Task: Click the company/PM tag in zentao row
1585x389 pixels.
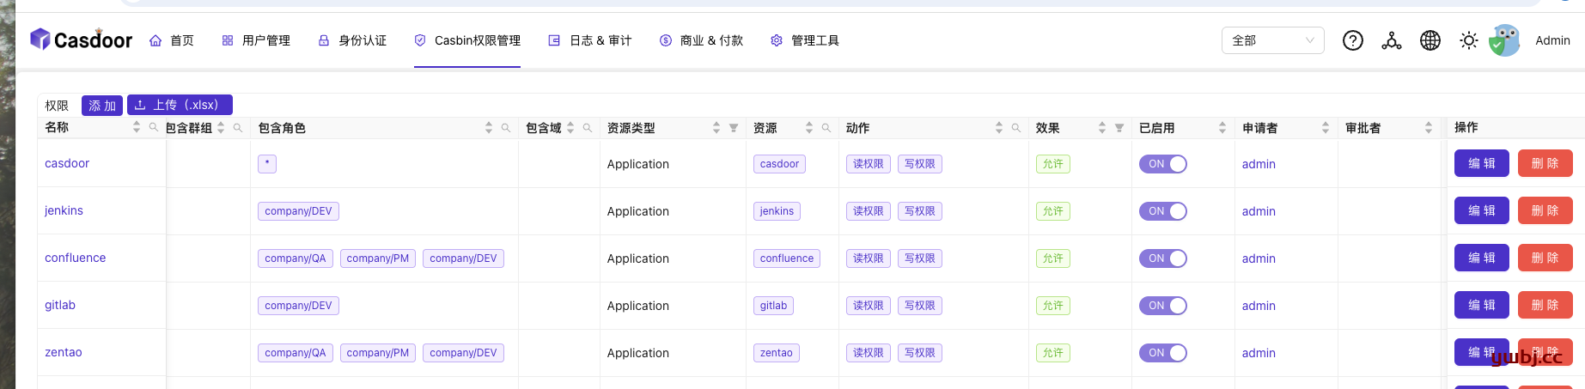Action: pos(378,353)
